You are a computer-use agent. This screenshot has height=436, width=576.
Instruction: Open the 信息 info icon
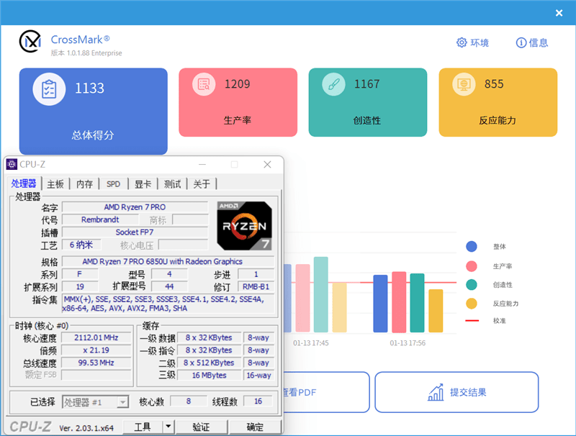521,42
